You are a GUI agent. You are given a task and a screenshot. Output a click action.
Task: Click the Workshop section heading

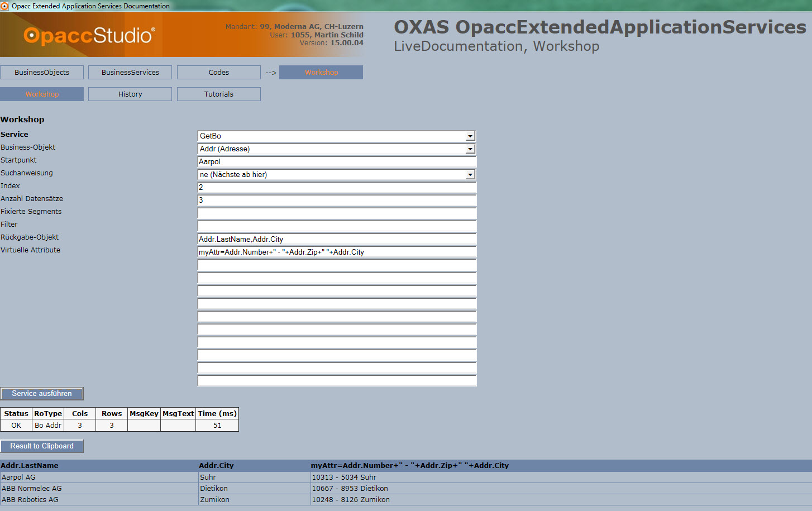pyautogui.click(x=22, y=120)
